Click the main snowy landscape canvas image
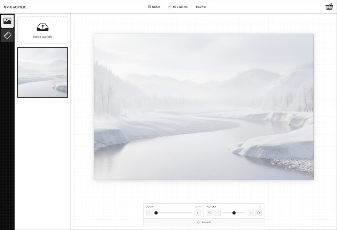The height and width of the screenshot is (230, 337). (203, 107)
